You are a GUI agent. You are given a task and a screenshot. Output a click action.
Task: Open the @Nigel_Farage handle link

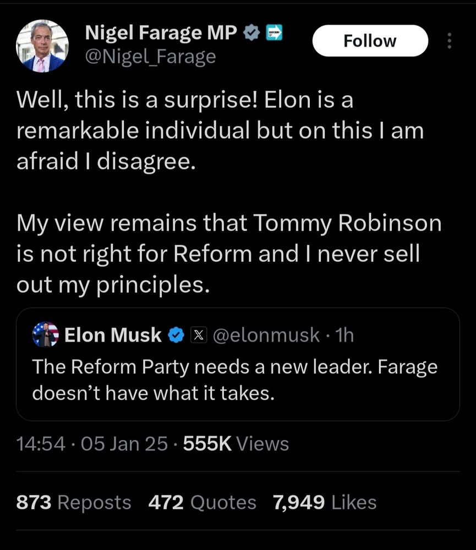click(x=150, y=56)
